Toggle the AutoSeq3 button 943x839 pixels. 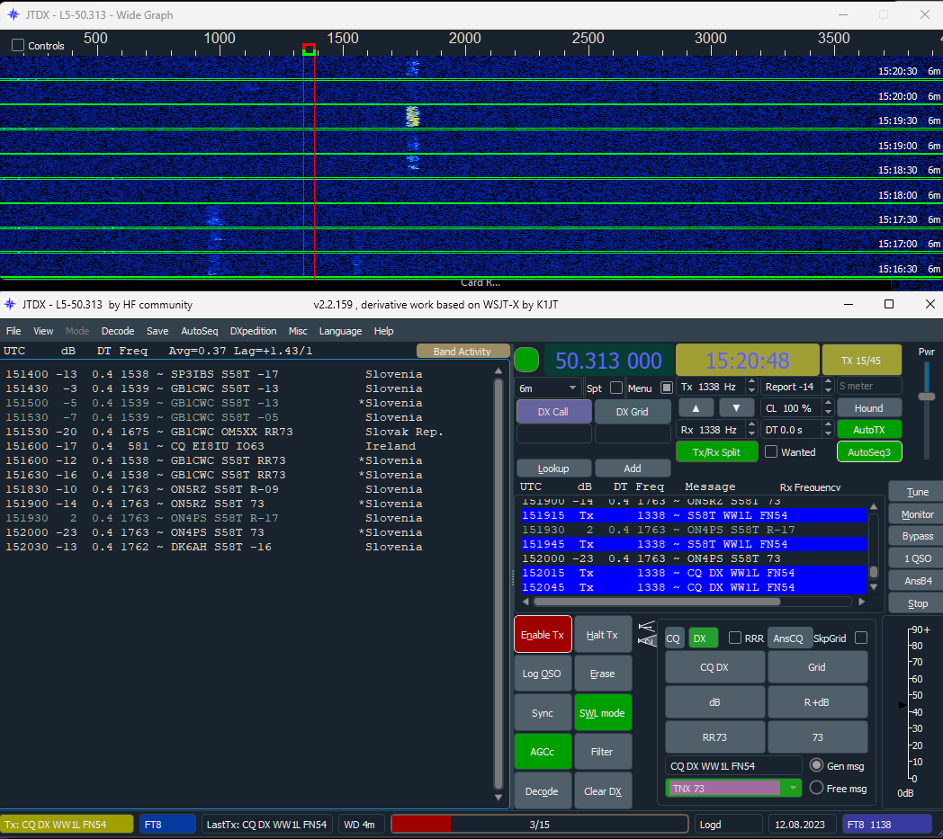(x=869, y=452)
